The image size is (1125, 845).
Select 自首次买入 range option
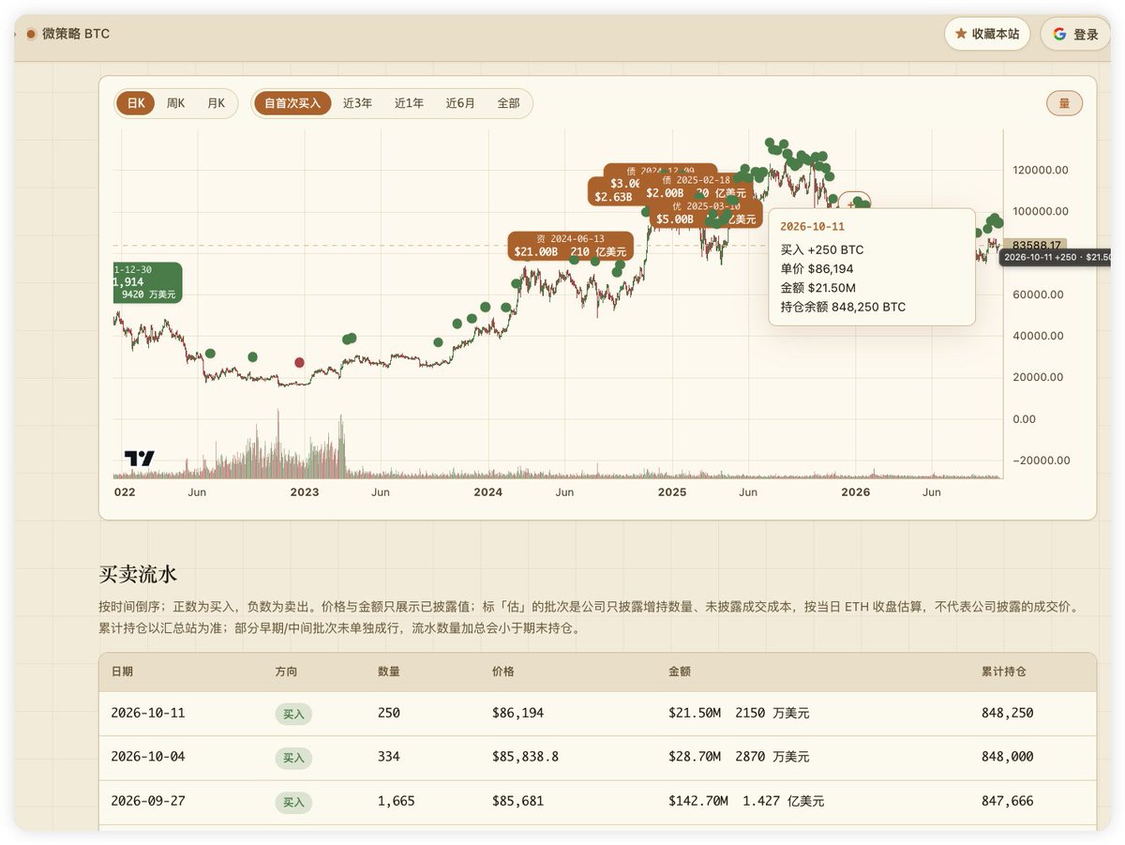[x=292, y=103]
